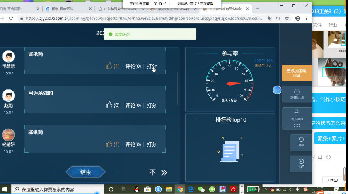Open 评论(0) on 杨靖妍's answer
Image resolution: width=348 pixels, height=194 pixels.
pos(133,144)
